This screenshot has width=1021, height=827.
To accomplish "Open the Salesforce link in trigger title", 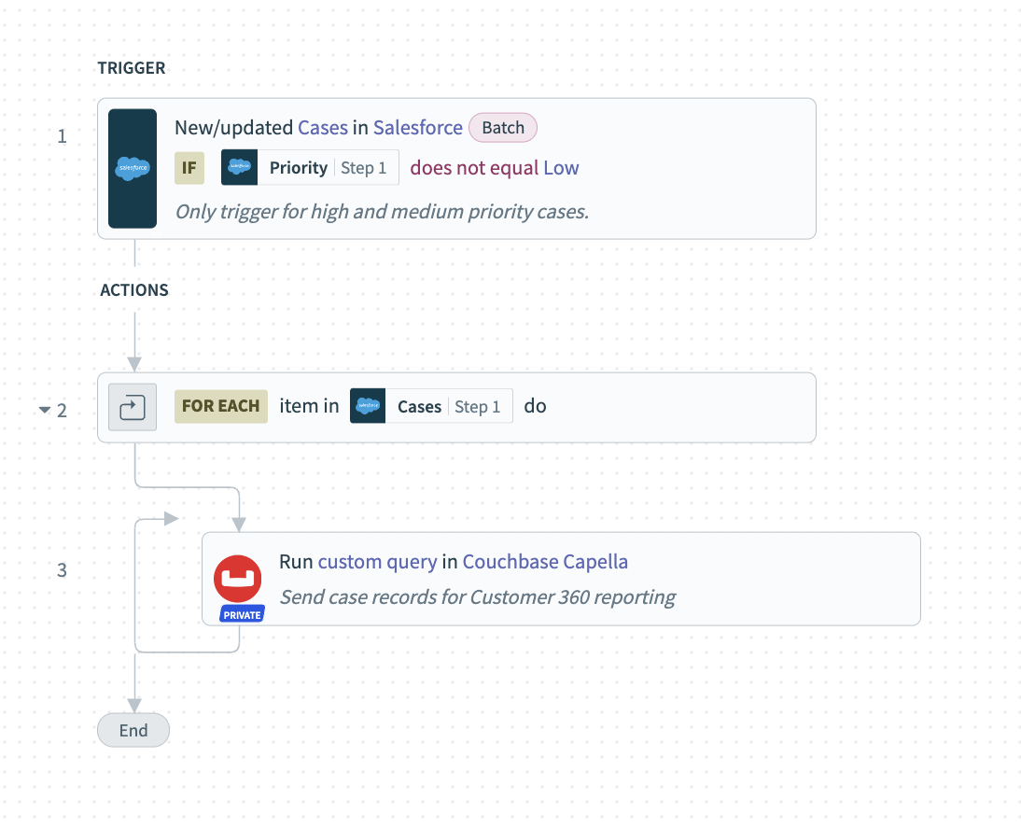I will click(x=418, y=128).
